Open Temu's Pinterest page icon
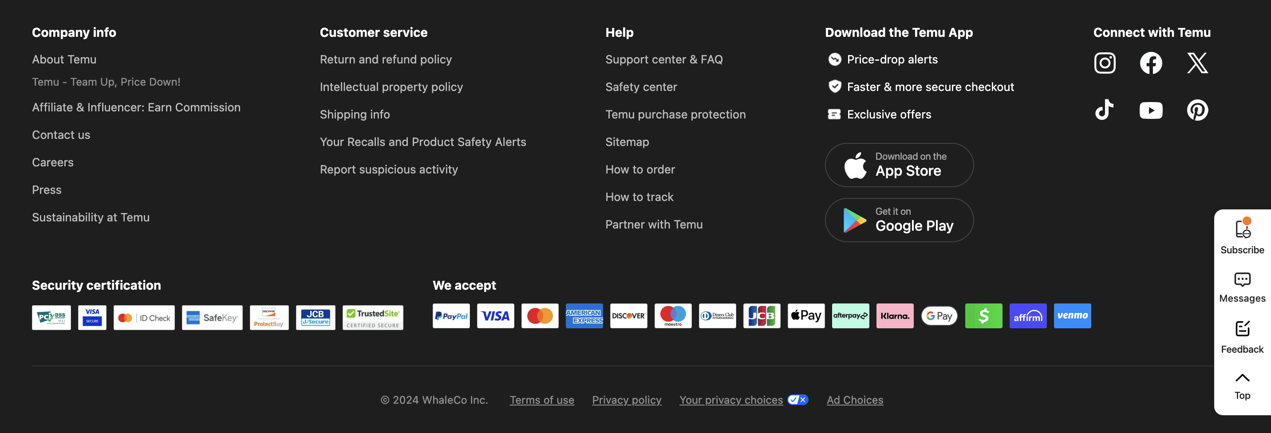The height and width of the screenshot is (433, 1271). pyautogui.click(x=1197, y=110)
